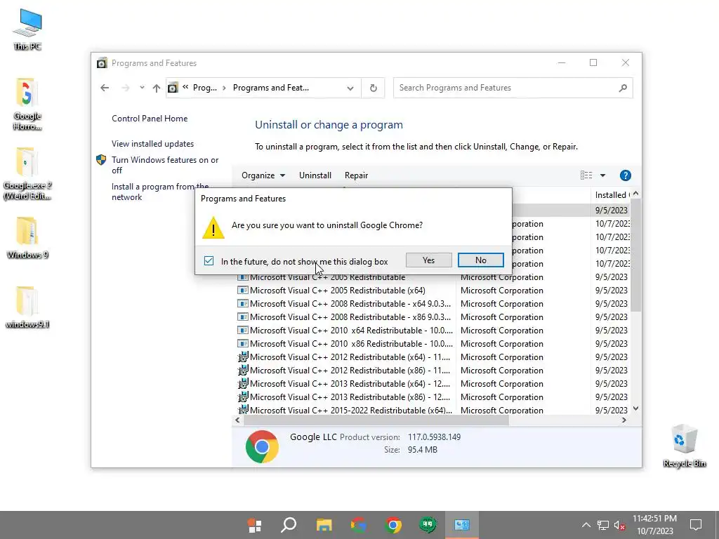The width and height of the screenshot is (719, 539).
Task: Show hidden system tray icons
Action: point(586,525)
